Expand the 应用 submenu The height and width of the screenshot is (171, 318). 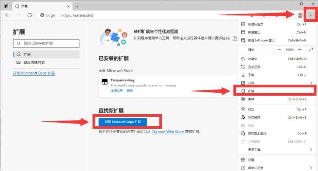pyautogui.click(x=276, y=83)
